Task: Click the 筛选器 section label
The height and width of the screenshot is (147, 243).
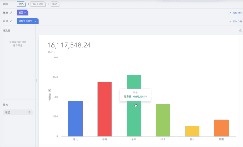Action: (6, 30)
